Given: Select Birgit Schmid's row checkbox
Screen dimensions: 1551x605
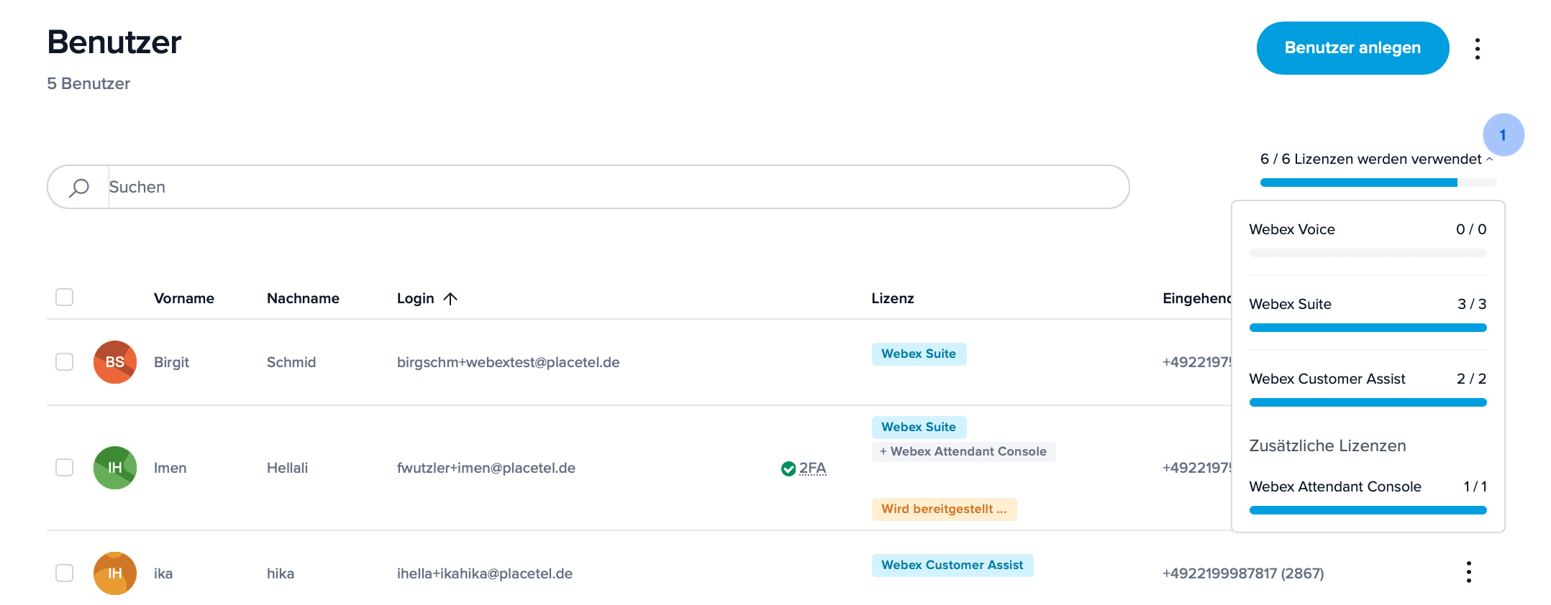Looking at the screenshot, I should pyautogui.click(x=65, y=361).
